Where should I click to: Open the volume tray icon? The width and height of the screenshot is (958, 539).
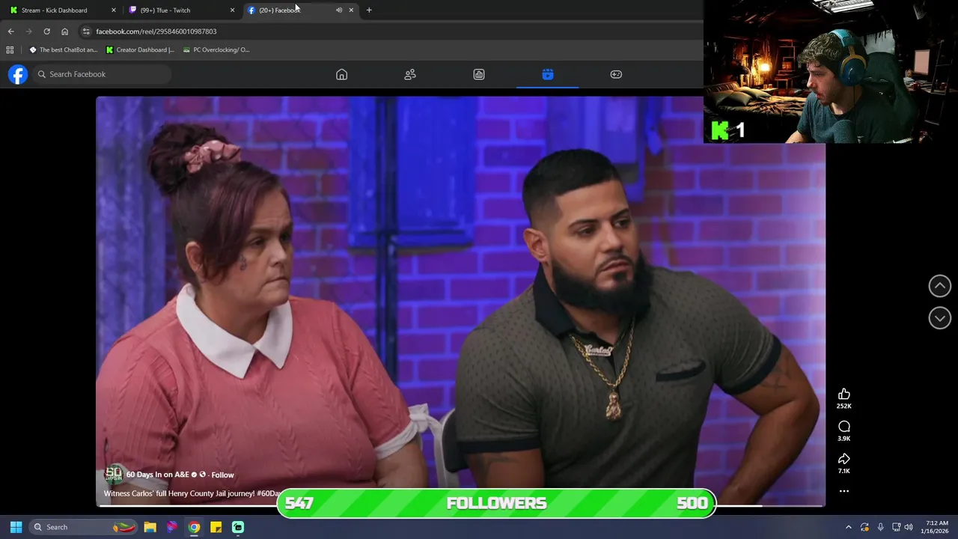[x=908, y=527]
